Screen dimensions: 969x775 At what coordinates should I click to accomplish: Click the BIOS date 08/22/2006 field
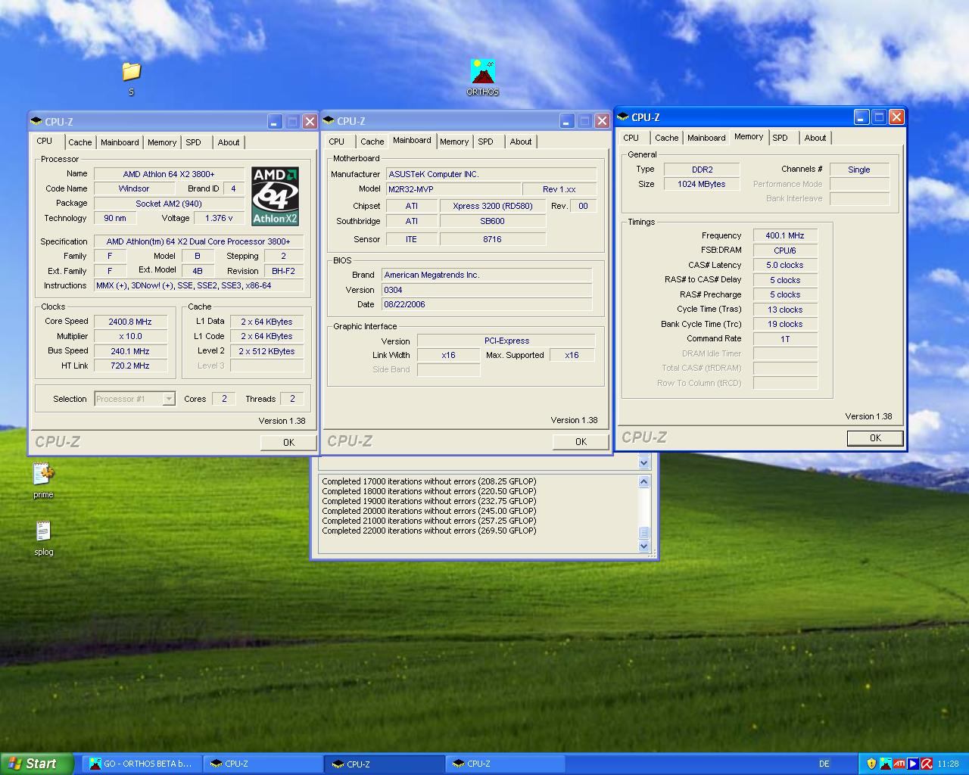tap(486, 304)
